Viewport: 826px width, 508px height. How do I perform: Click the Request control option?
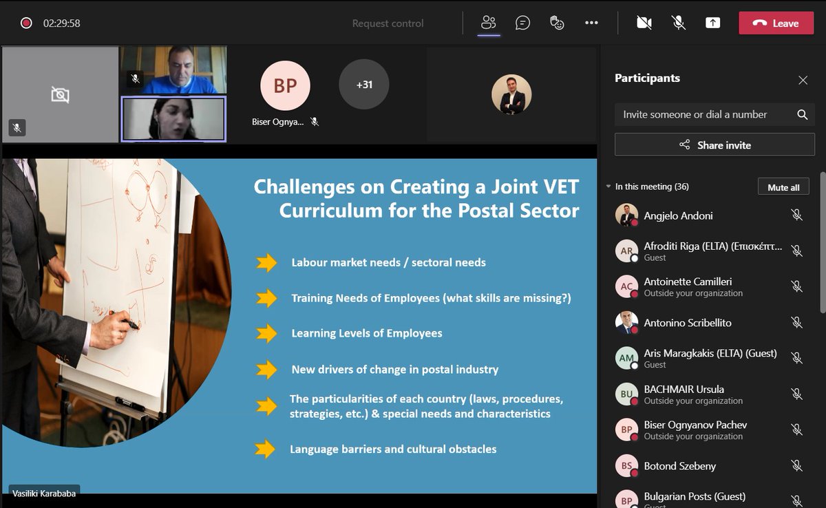pyautogui.click(x=388, y=23)
